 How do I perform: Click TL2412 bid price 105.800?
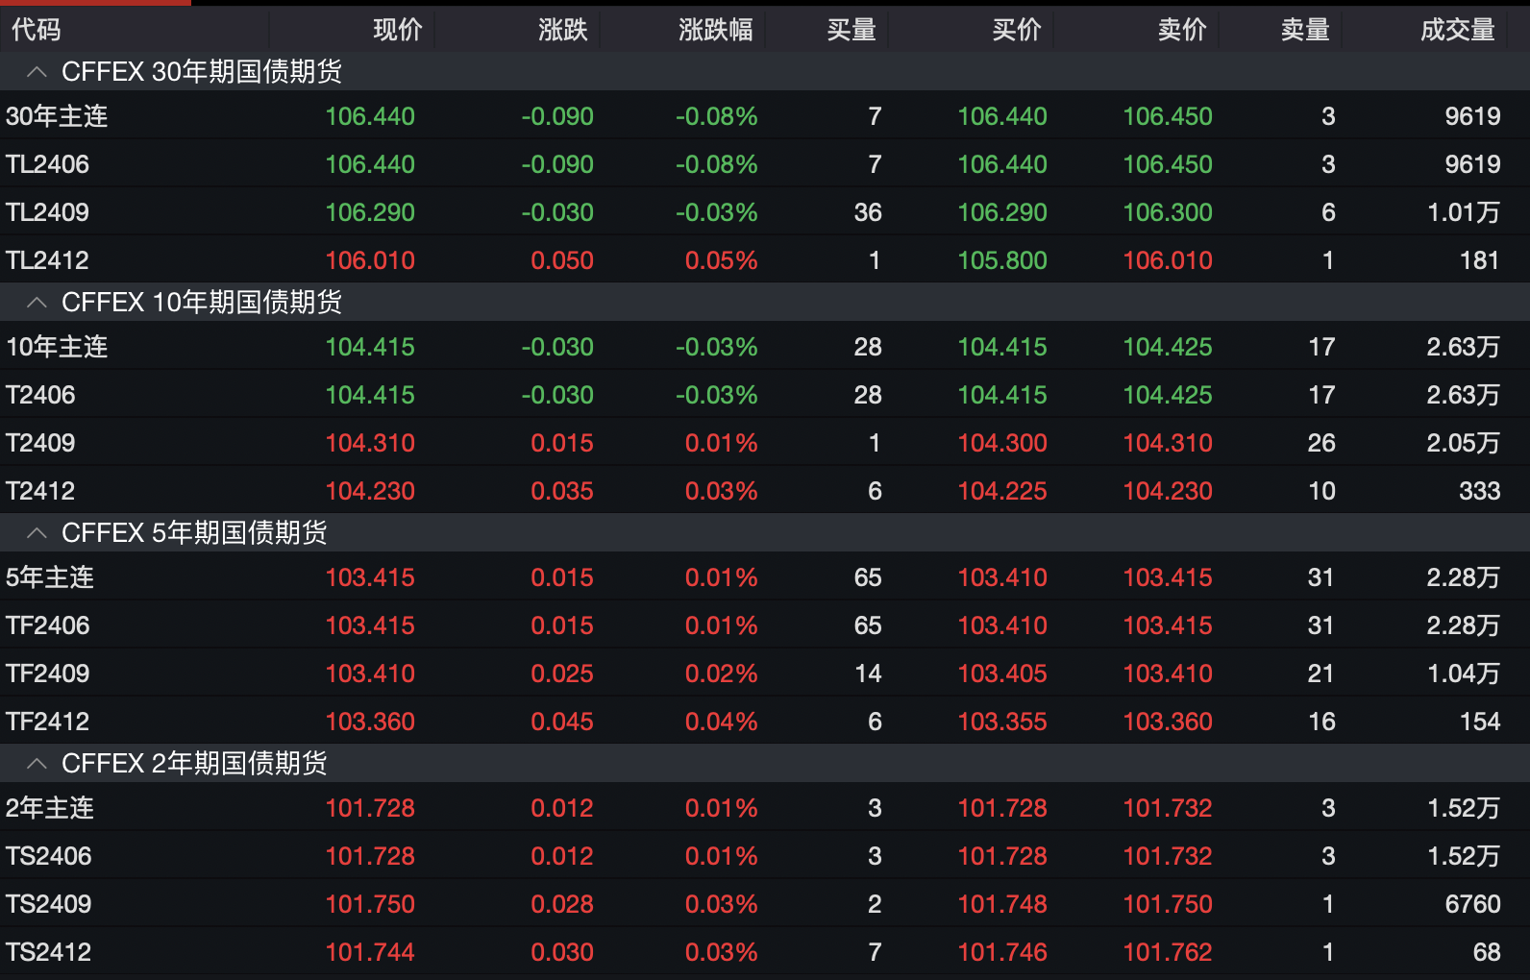click(x=1002, y=260)
